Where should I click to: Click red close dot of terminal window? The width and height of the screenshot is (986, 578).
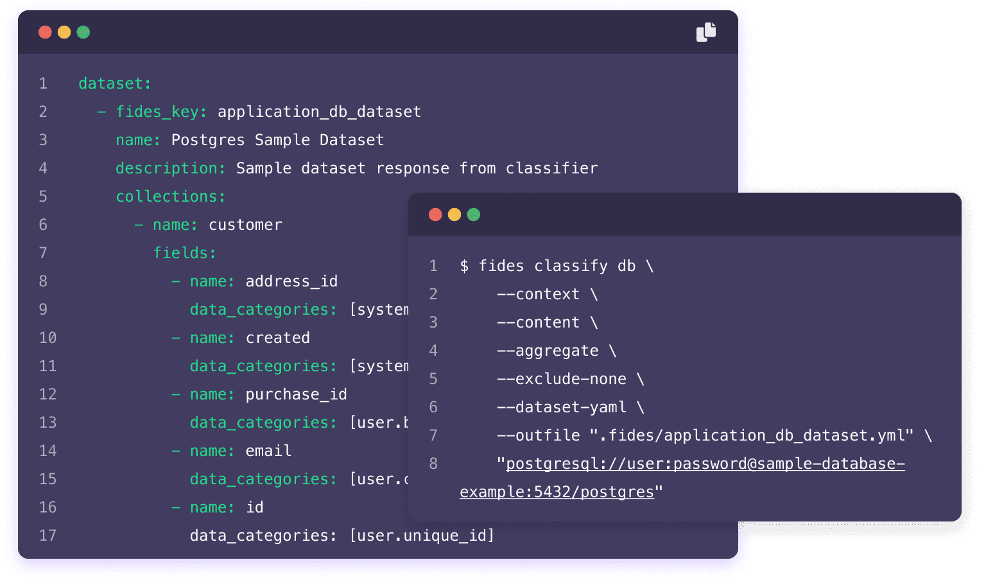pyautogui.click(x=435, y=215)
